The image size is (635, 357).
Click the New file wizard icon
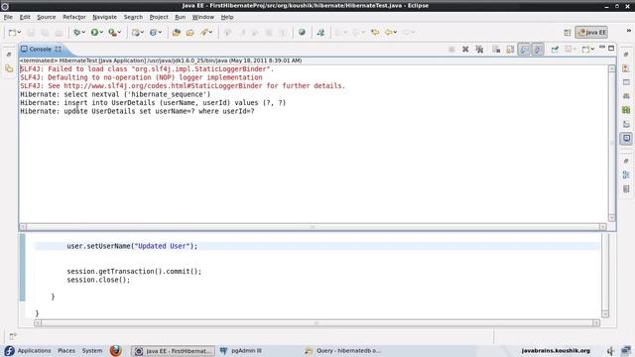[13, 33]
